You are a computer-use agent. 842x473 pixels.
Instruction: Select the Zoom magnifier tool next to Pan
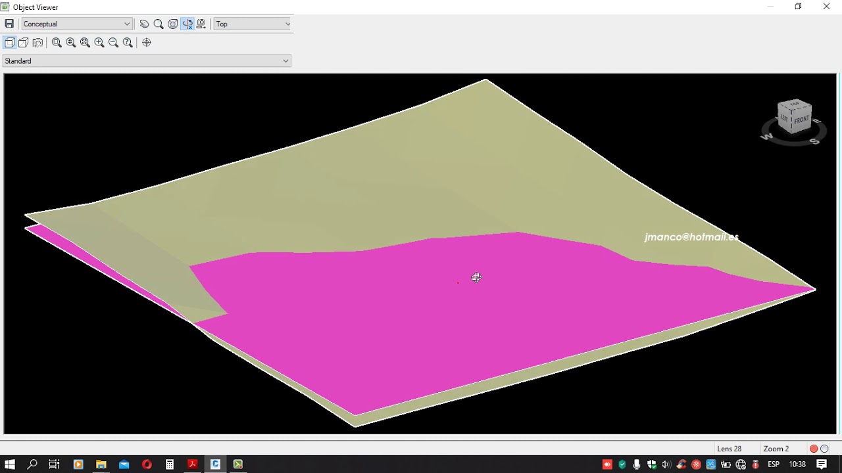coord(159,24)
